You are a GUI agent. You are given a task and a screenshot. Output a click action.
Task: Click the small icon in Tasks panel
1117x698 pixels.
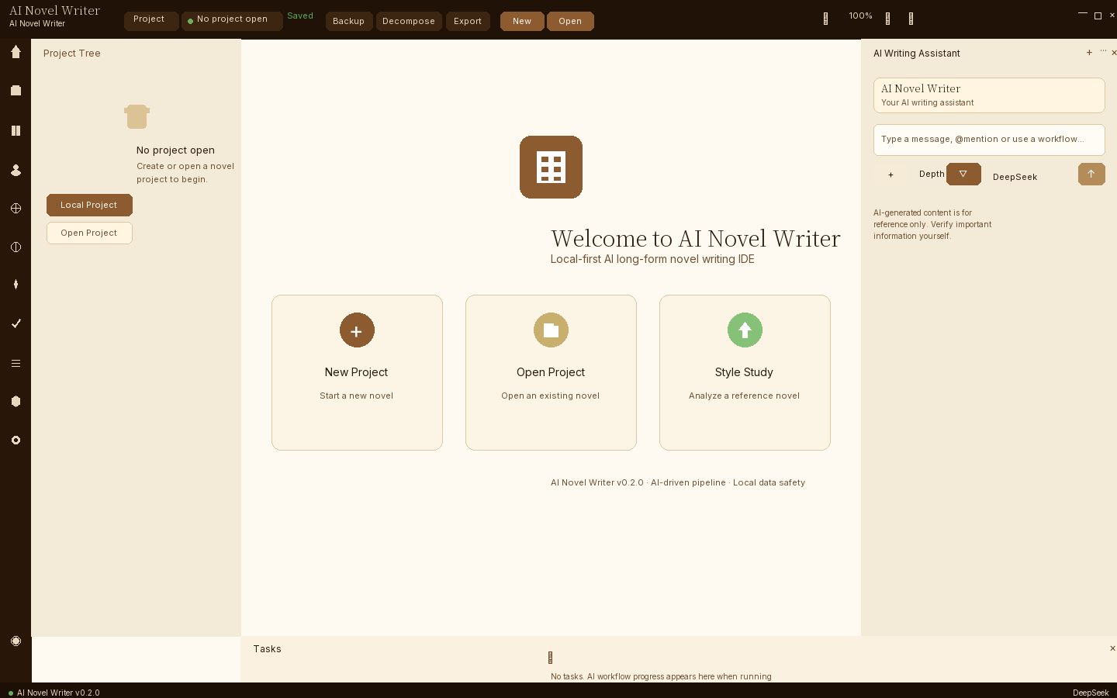tap(550, 658)
